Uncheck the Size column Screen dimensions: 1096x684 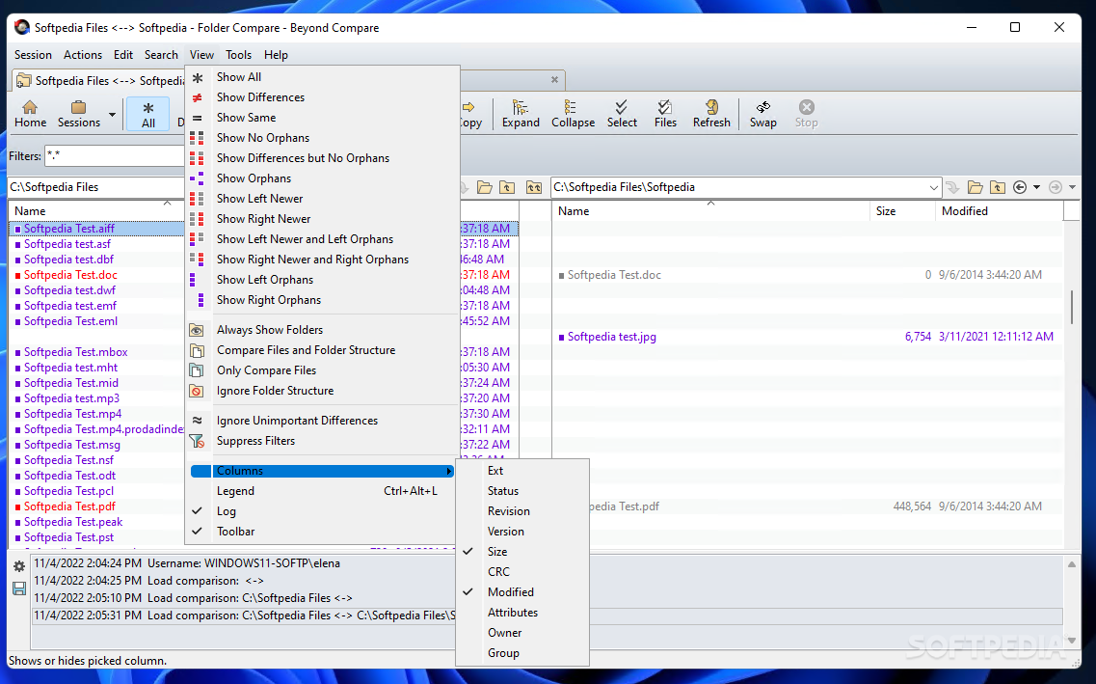click(x=522, y=552)
